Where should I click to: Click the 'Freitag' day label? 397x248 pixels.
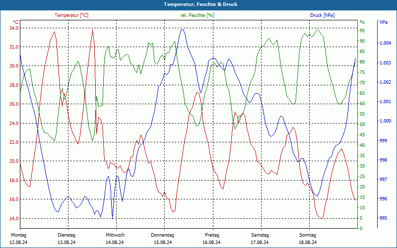tap(212, 235)
